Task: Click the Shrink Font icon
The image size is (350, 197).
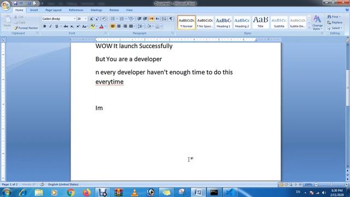Action: point(97,19)
